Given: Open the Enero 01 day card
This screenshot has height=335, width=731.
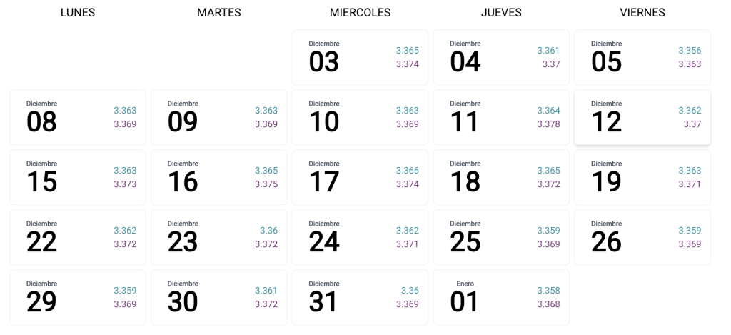Looking at the screenshot, I should [x=501, y=297].
